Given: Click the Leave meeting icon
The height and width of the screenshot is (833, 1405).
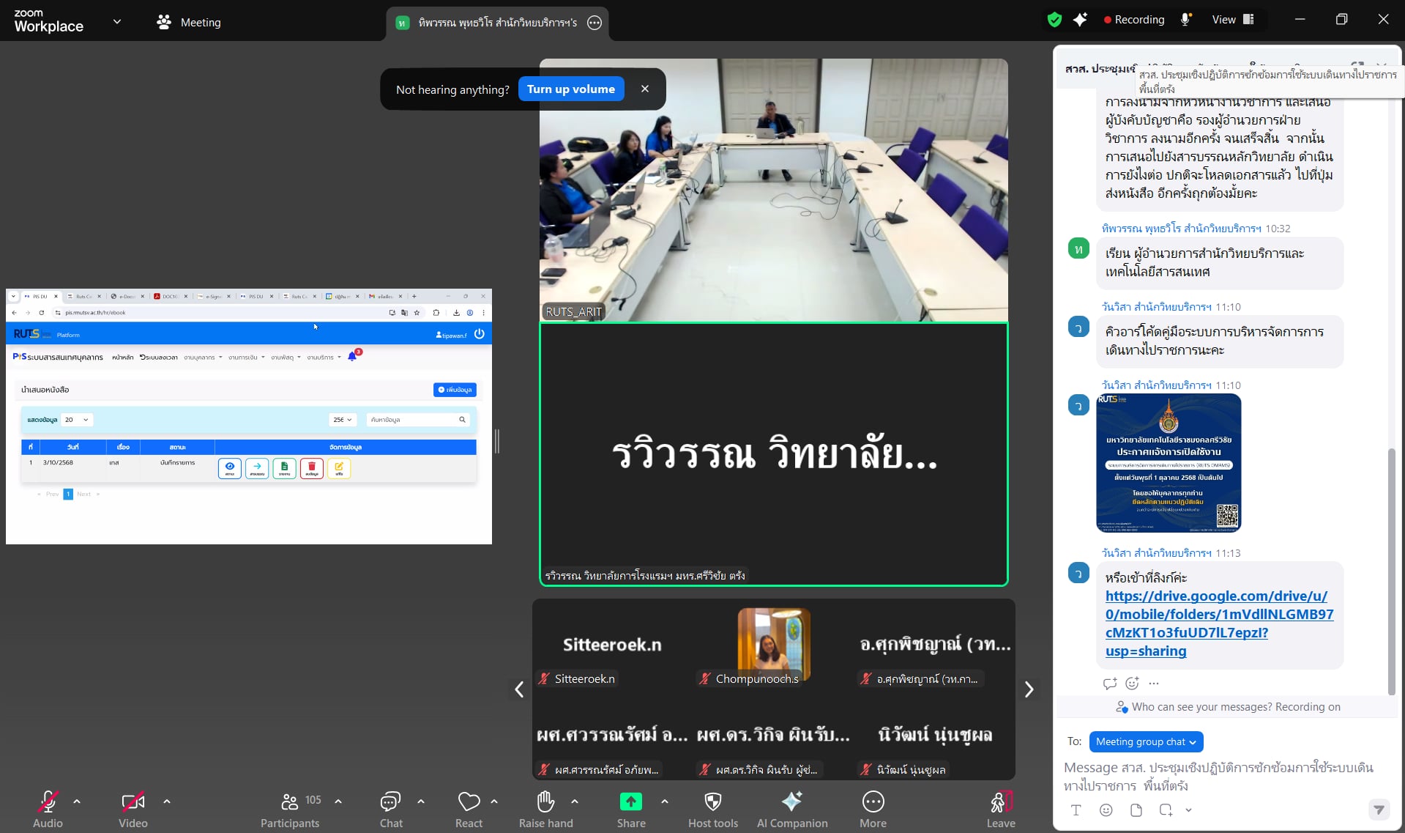Looking at the screenshot, I should [x=1000, y=802].
